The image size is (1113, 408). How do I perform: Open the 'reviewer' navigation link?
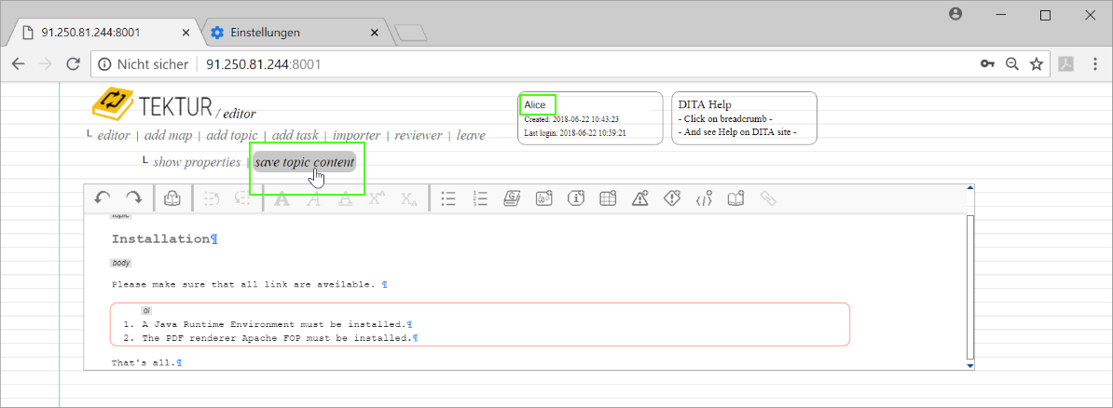(x=418, y=135)
